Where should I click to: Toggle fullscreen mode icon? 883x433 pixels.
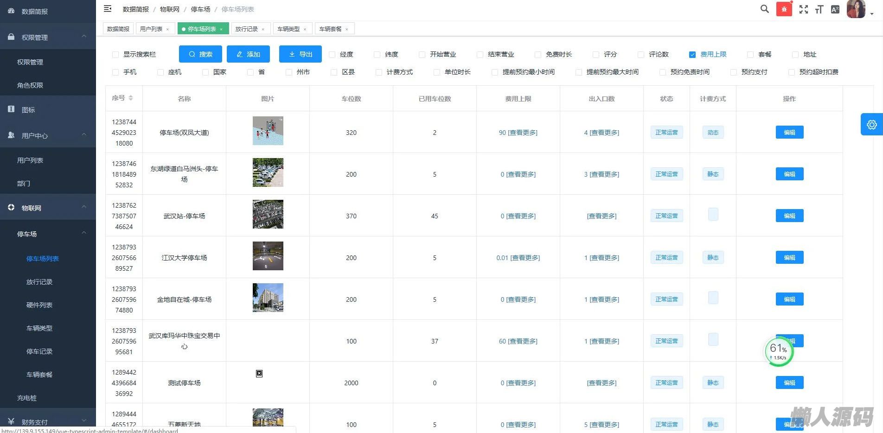point(804,9)
